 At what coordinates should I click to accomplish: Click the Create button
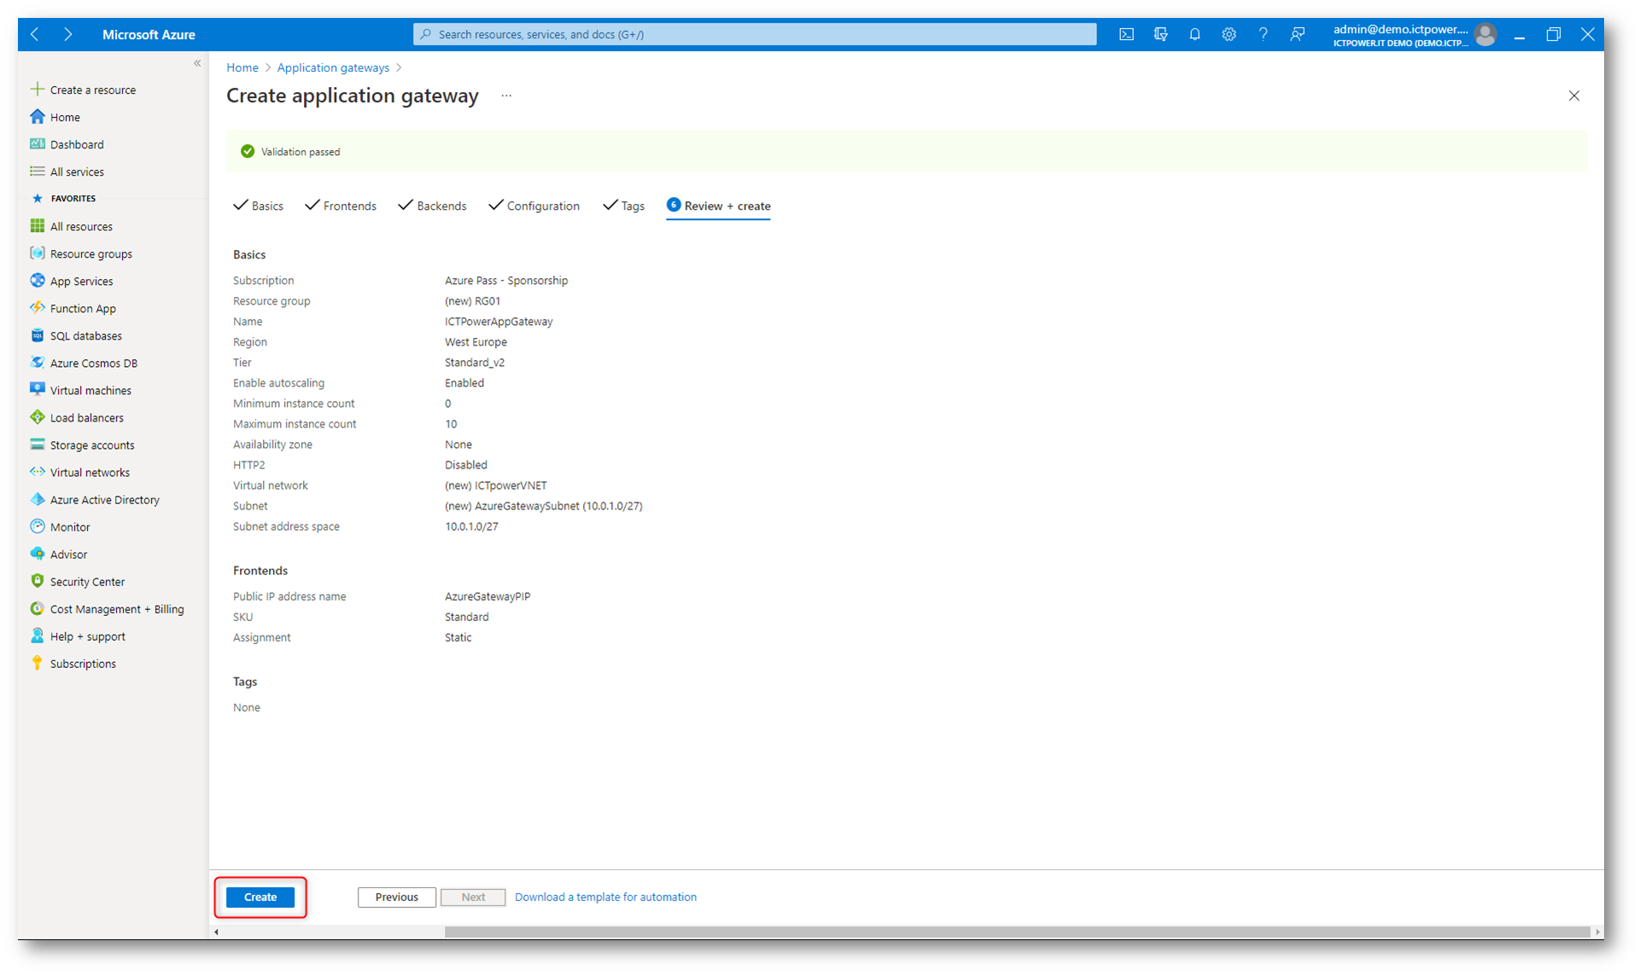[260, 897]
